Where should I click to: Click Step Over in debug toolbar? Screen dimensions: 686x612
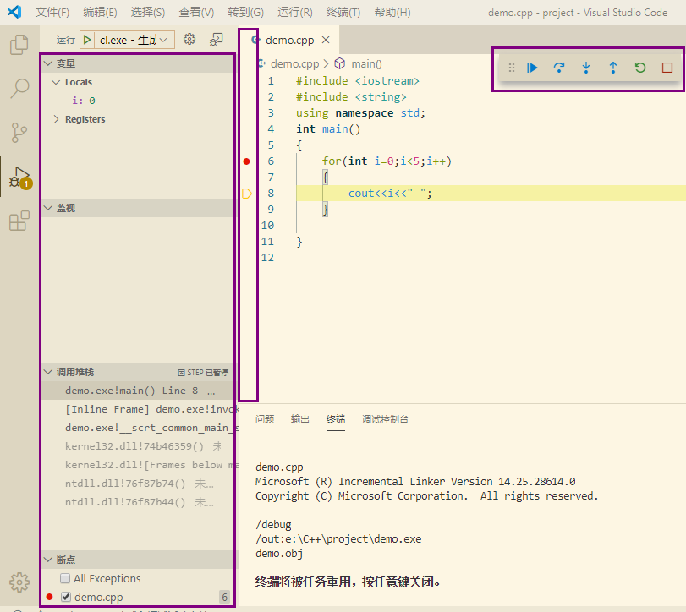point(558,68)
